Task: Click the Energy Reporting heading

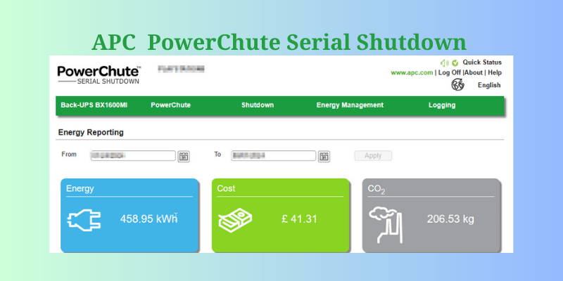Action: [91, 132]
